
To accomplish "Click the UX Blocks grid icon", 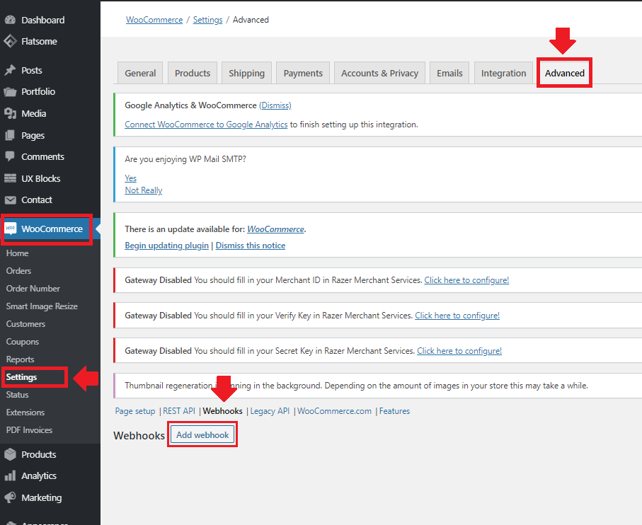I will (10, 178).
